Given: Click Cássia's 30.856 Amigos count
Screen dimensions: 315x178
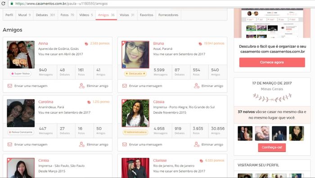Looking at the screenshot, I should (x=218, y=130).
